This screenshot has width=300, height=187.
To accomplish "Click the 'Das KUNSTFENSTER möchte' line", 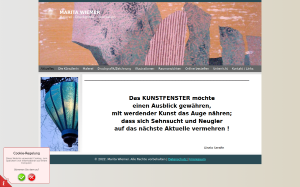I will pos(172,98).
